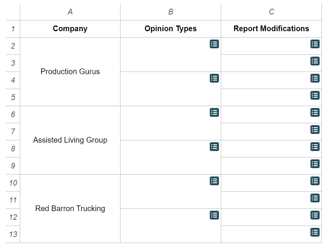Screen dimensions: 328x248
Task: Select the Production Gurus company cell
Action: click(x=70, y=72)
